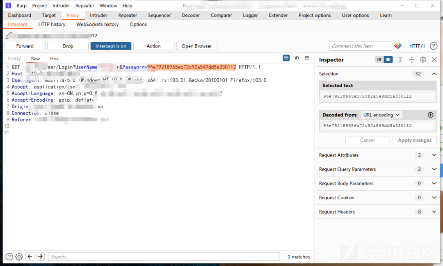Viewport: 443px width, 266px height.
Task: Open the Window menu
Action: (108, 6)
